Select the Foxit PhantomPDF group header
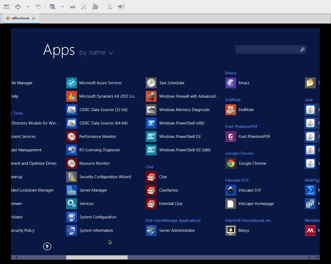Viewport: 331px width, 264px height. (x=241, y=127)
